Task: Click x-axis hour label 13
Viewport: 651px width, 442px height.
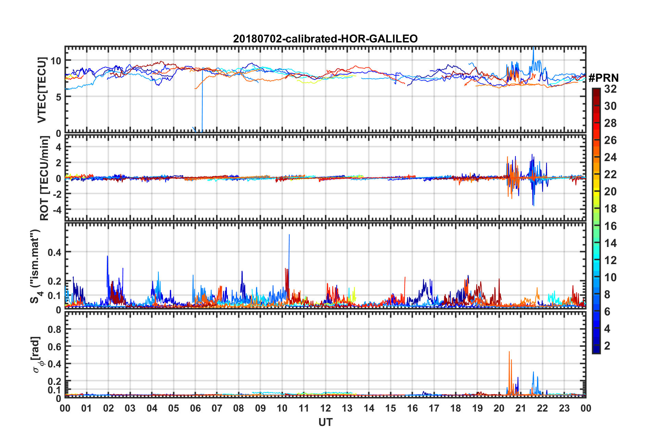Action: (347, 408)
